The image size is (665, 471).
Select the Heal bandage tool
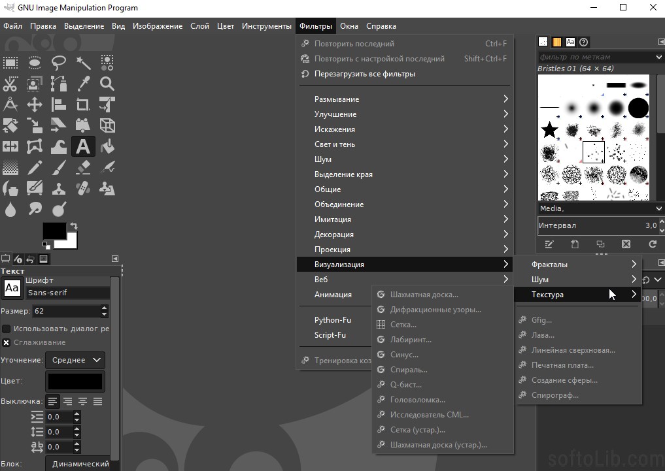83,189
